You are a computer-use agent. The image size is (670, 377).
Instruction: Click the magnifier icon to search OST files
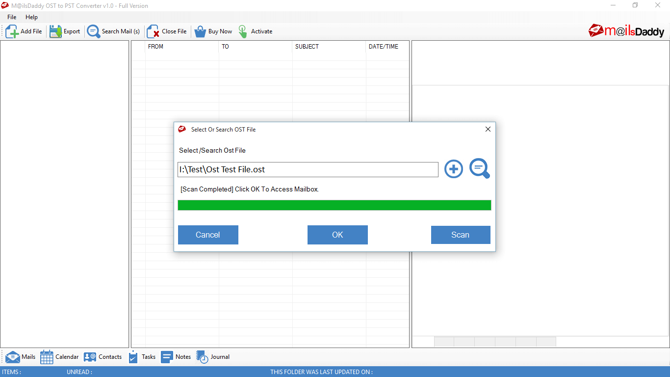tap(479, 168)
